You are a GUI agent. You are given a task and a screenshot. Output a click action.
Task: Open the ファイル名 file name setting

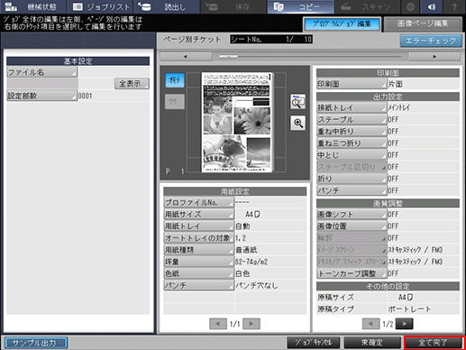pyautogui.click(x=41, y=72)
